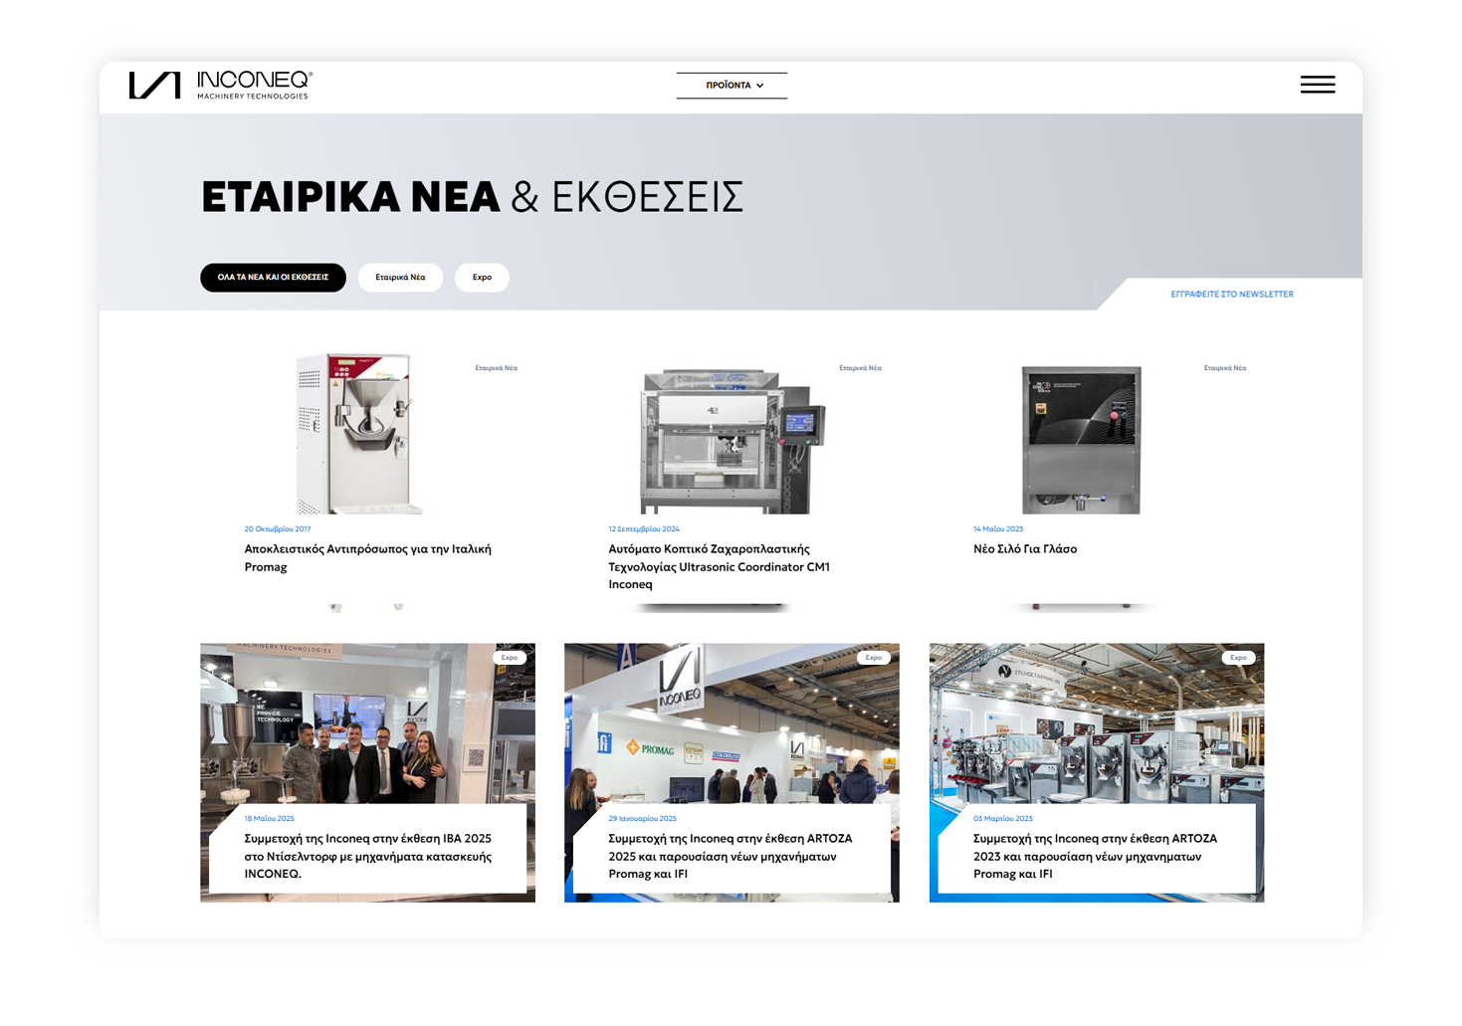
Task: Click date 14 Μαΐου 2023
Action: (998, 529)
